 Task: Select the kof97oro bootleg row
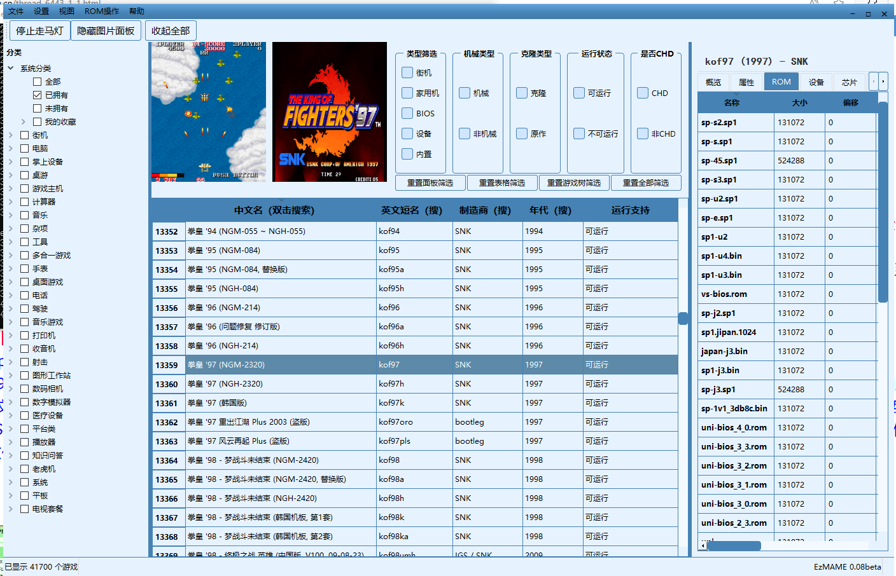click(x=415, y=422)
